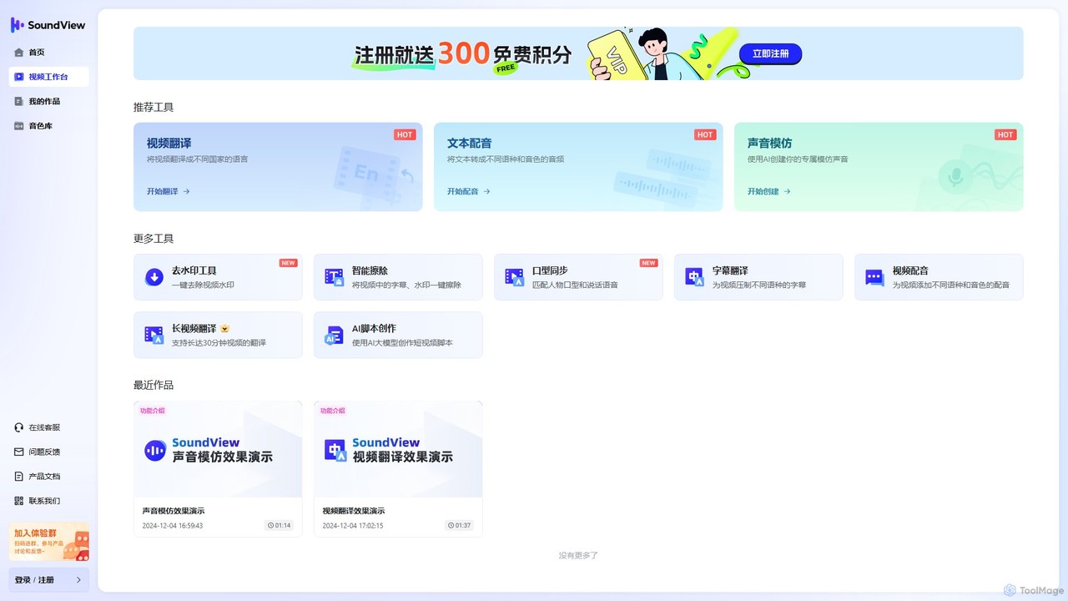Viewport: 1068px width, 601px height.
Task: Click the 注册就送300免费积分 banner text
Action: pyautogui.click(x=463, y=54)
